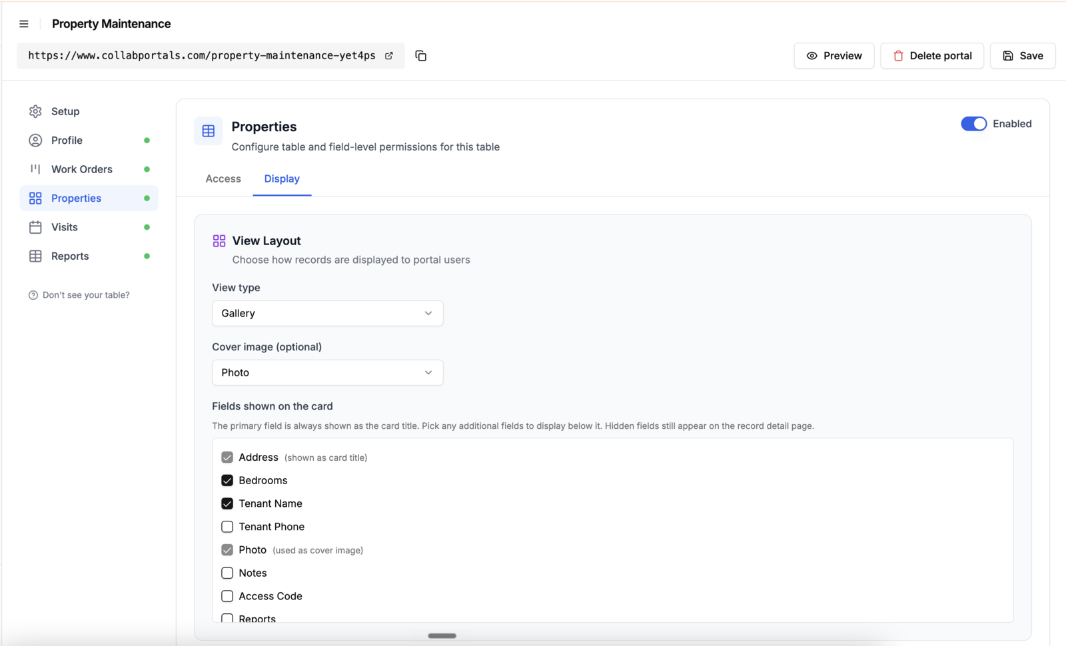This screenshot has height=646, width=1066.
Task: Click the eye icon on Preview button
Action: [811, 56]
